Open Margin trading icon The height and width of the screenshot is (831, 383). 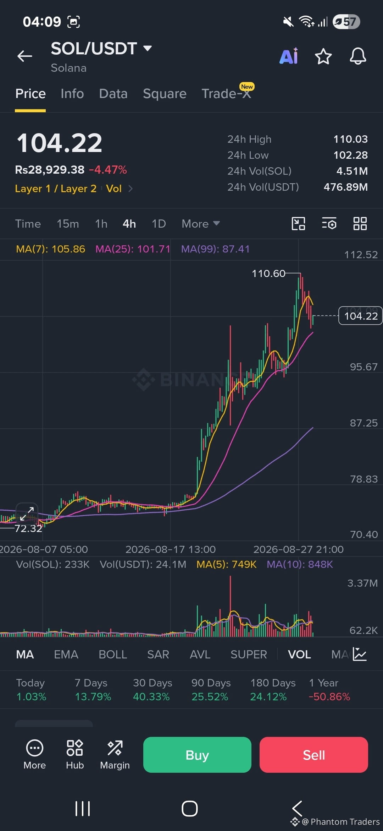[x=115, y=755]
